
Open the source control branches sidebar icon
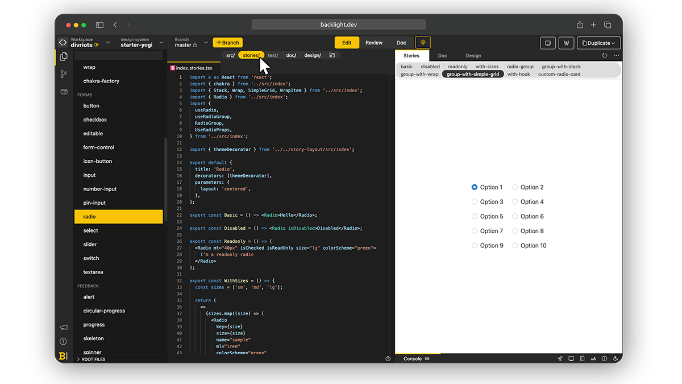pyautogui.click(x=64, y=74)
